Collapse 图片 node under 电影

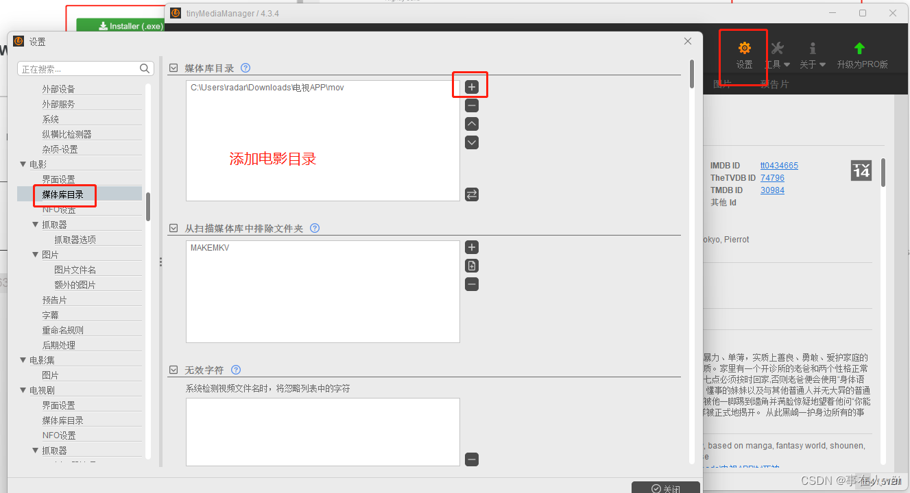tap(36, 255)
